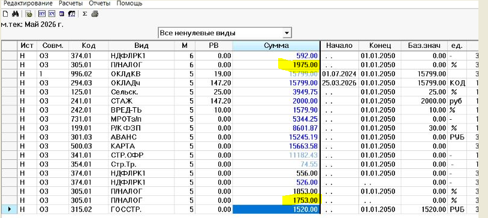Click the 'м.тек: Май 2026 г.' period label

32,25
